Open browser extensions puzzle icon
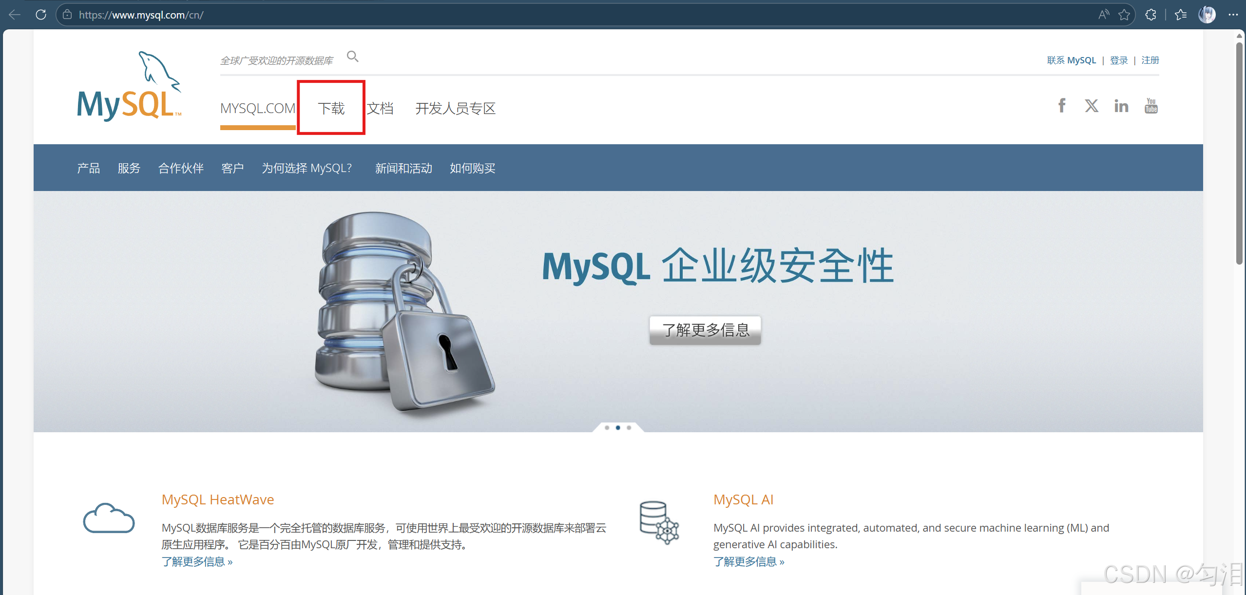The width and height of the screenshot is (1246, 595). tap(1150, 15)
